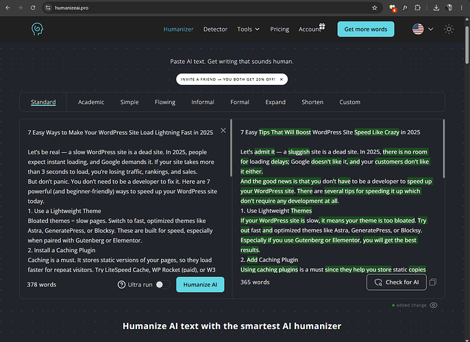This screenshot has width=470, height=342.
Task: Open the Extensions puzzle icon
Action: click(x=417, y=8)
